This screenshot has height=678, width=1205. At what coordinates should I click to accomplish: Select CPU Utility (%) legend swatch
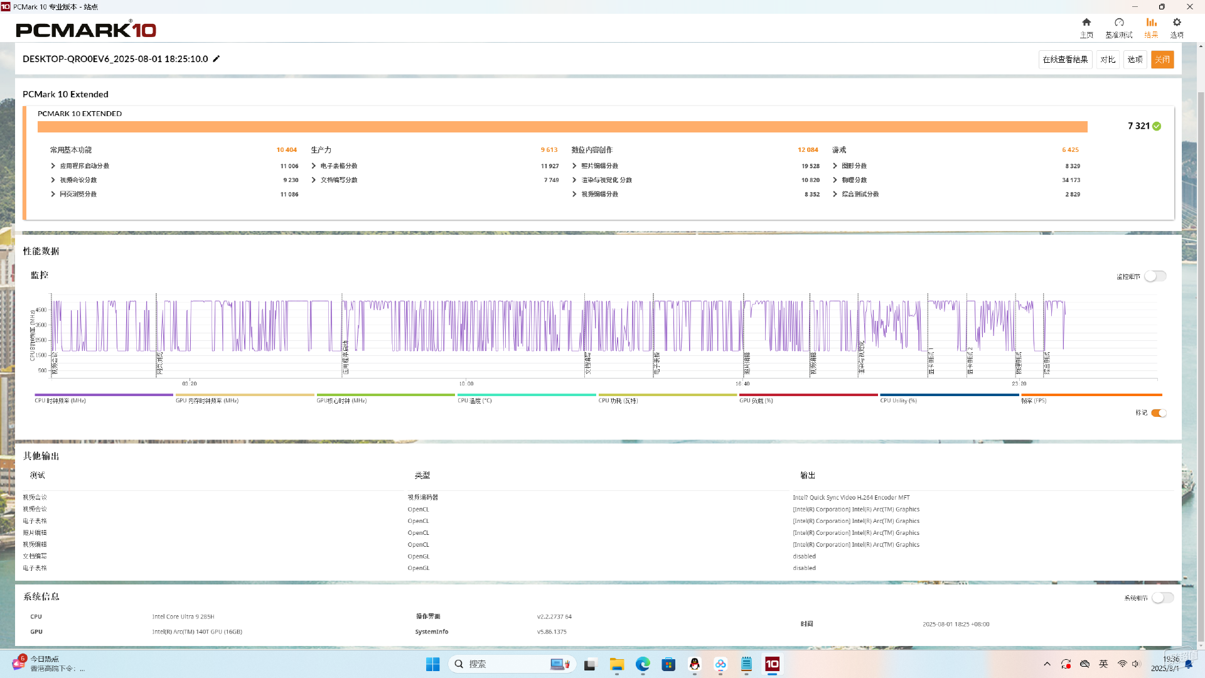pyautogui.click(x=949, y=395)
